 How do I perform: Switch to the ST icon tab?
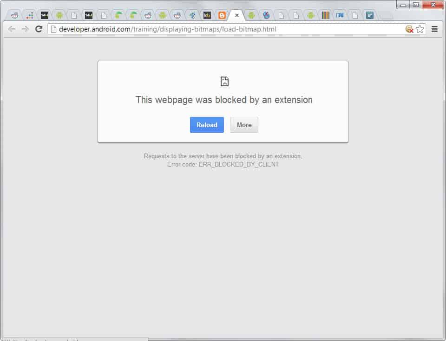(x=370, y=15)
